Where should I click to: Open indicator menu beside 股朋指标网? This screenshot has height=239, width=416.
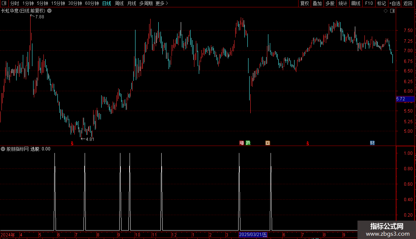(3, 149)
